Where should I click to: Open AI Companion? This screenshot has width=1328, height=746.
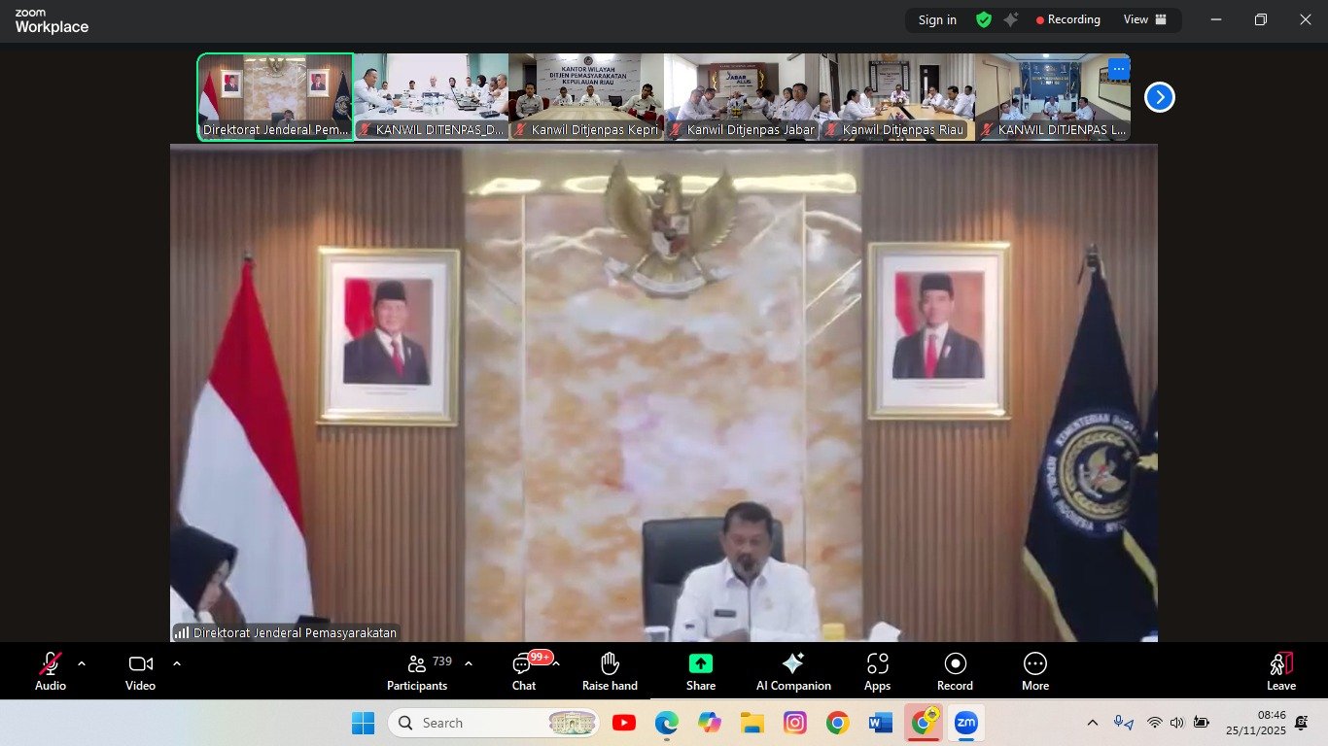tap(793, 670)
